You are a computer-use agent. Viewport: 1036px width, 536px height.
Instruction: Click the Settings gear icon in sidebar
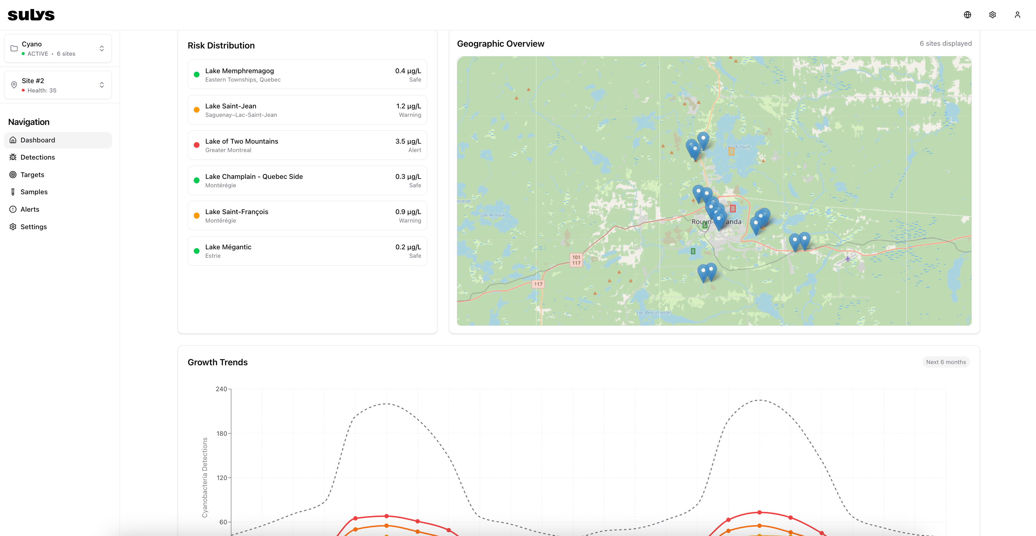tap(13, 227)
